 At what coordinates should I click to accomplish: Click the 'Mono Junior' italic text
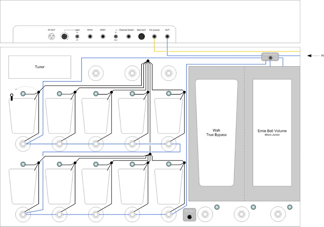tap(272, 135)
